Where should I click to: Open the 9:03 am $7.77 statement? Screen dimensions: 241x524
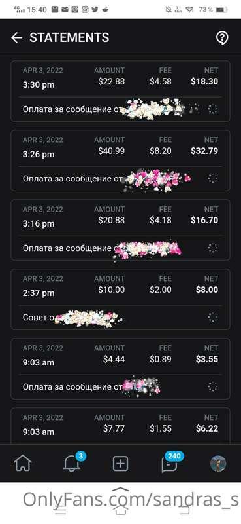(120, 426)
